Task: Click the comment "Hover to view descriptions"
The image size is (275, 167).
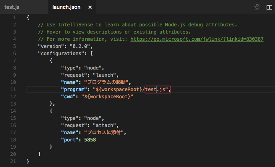Action: [x=84, y=32]
